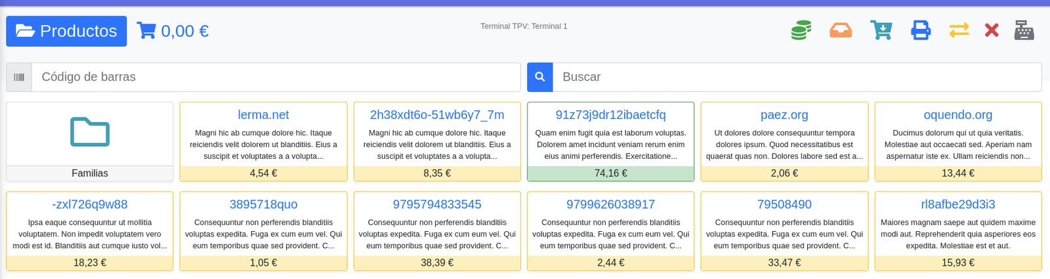Select product 91z73j9dr12ibaetcfq
This screenshot has height=279, width=1050.
(x=611, y=115)
